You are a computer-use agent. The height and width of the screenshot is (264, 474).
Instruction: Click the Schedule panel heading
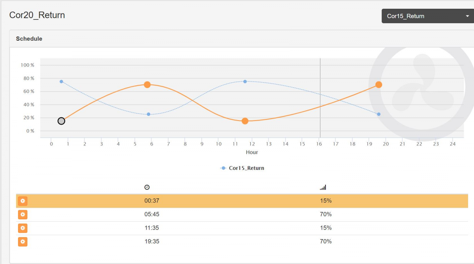pos(29,39)
